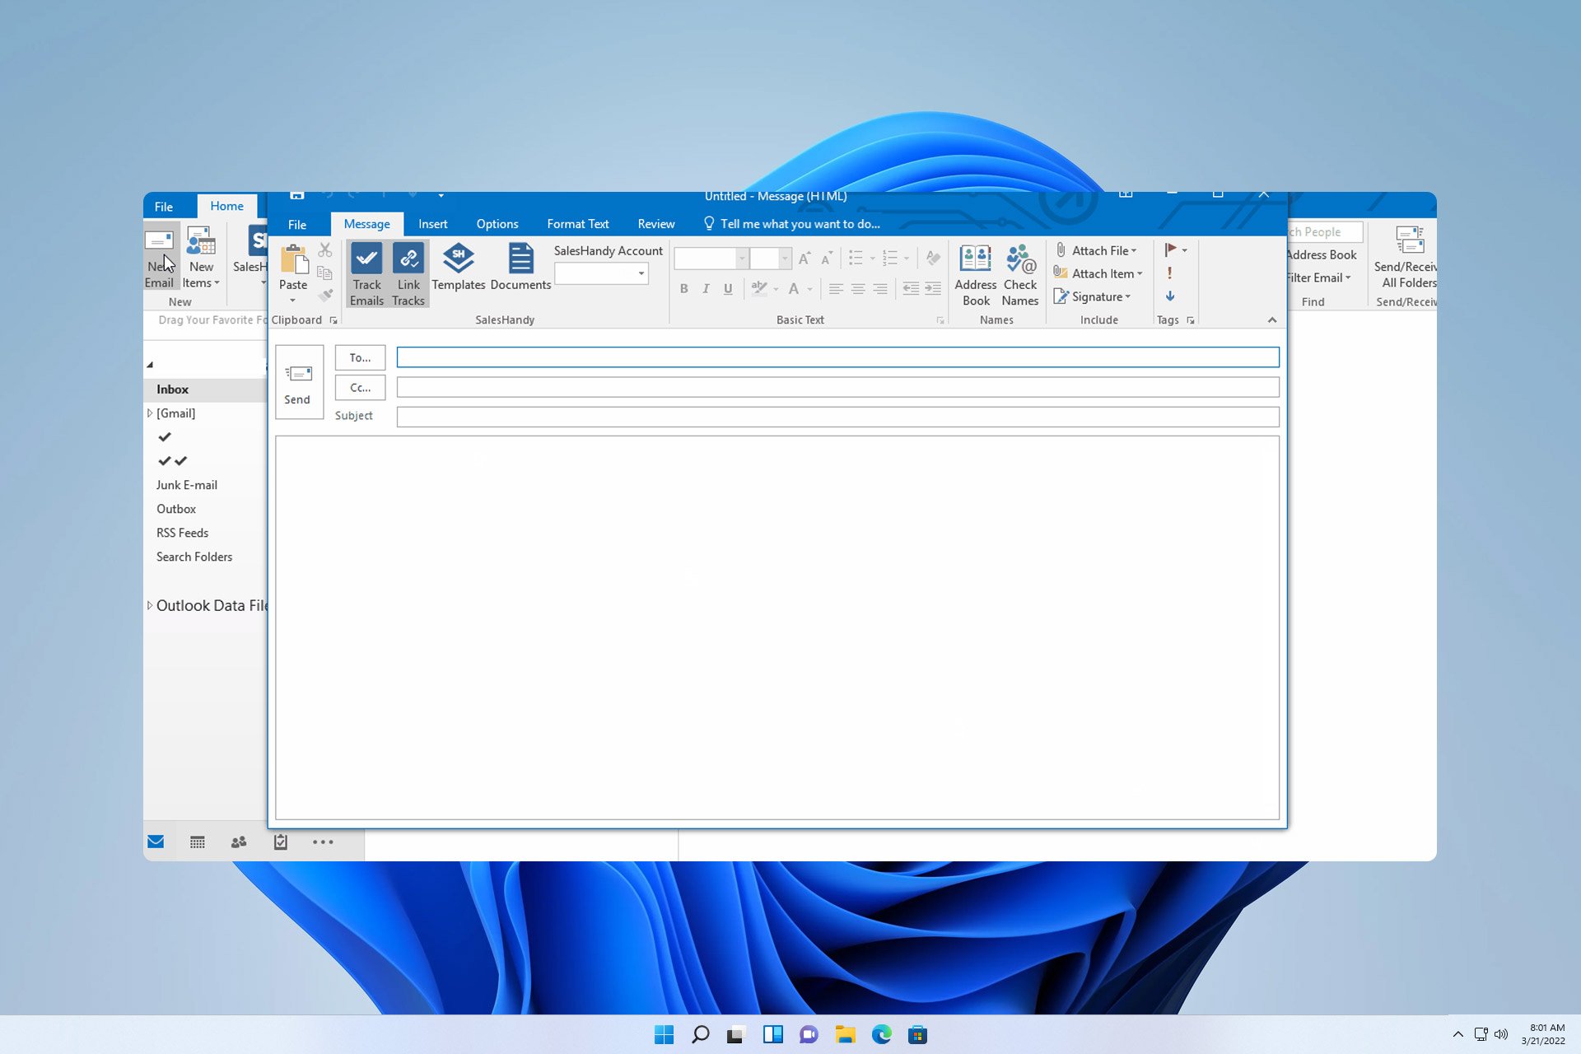Screen dimensions: 1581x1054
Task: Center align text
Action: point(858,288)
